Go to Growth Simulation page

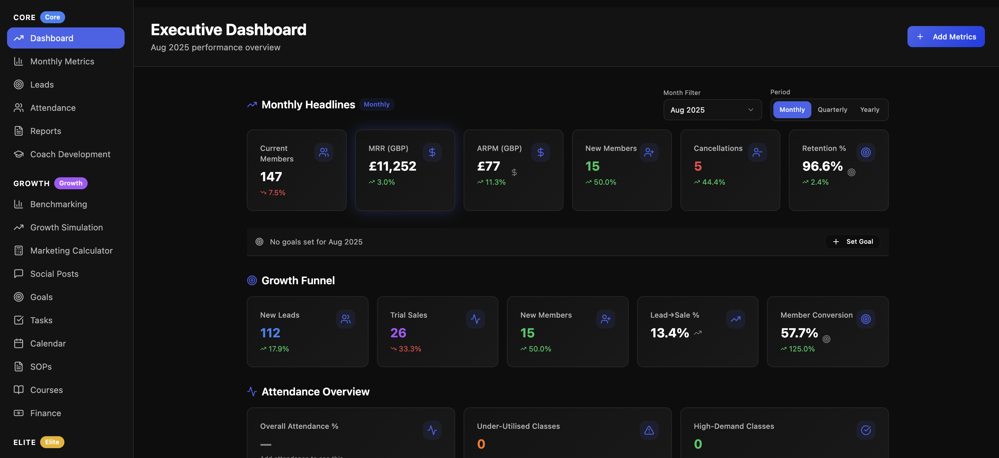[x=66, y=228]
